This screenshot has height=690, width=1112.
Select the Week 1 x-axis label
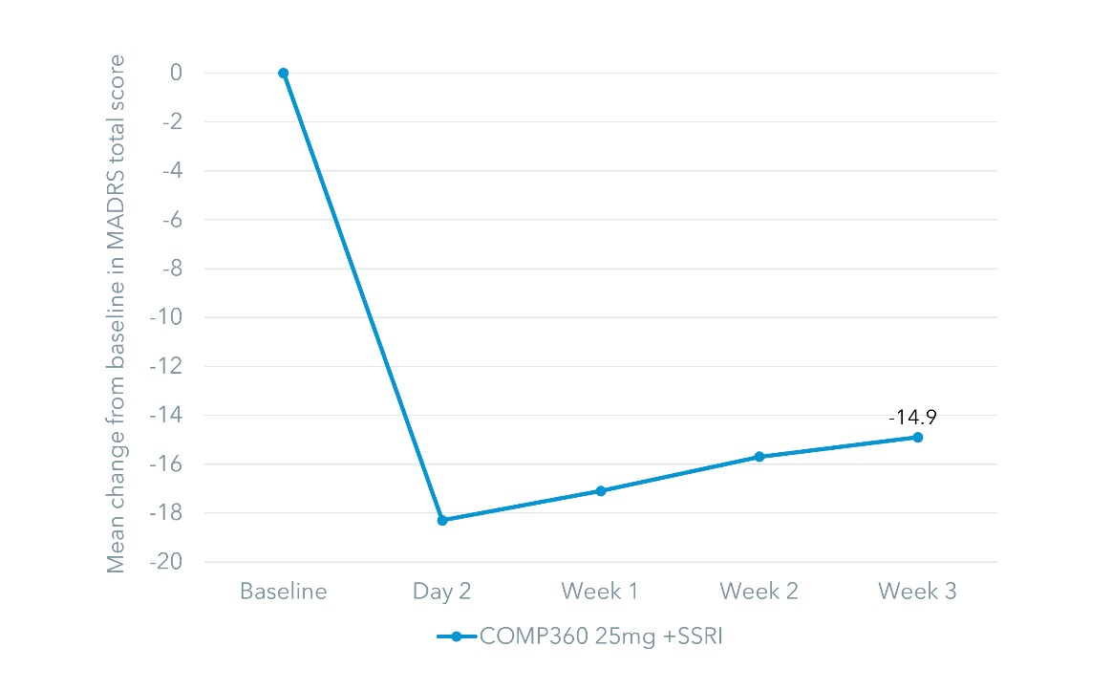point(600,592)
